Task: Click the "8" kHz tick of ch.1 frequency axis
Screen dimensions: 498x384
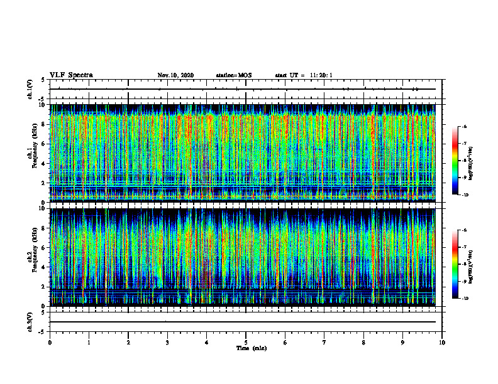Action: (44, 124)
